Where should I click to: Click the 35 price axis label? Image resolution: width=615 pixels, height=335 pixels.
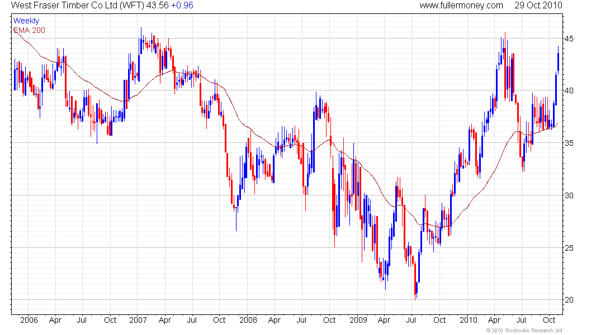(x=569, y=143)
